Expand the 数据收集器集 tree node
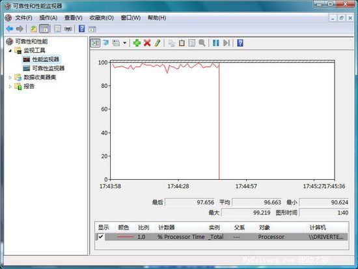Viewport: 358px width, 269px height. click(x=10, y=78)
